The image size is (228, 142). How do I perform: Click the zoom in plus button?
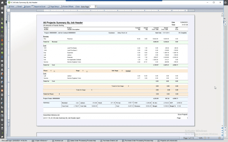[x=220, y=138]
